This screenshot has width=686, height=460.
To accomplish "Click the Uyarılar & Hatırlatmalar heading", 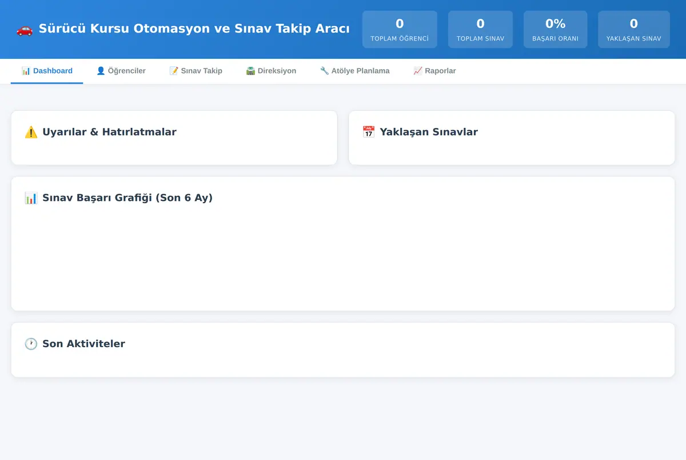I will tap(109, 132).
